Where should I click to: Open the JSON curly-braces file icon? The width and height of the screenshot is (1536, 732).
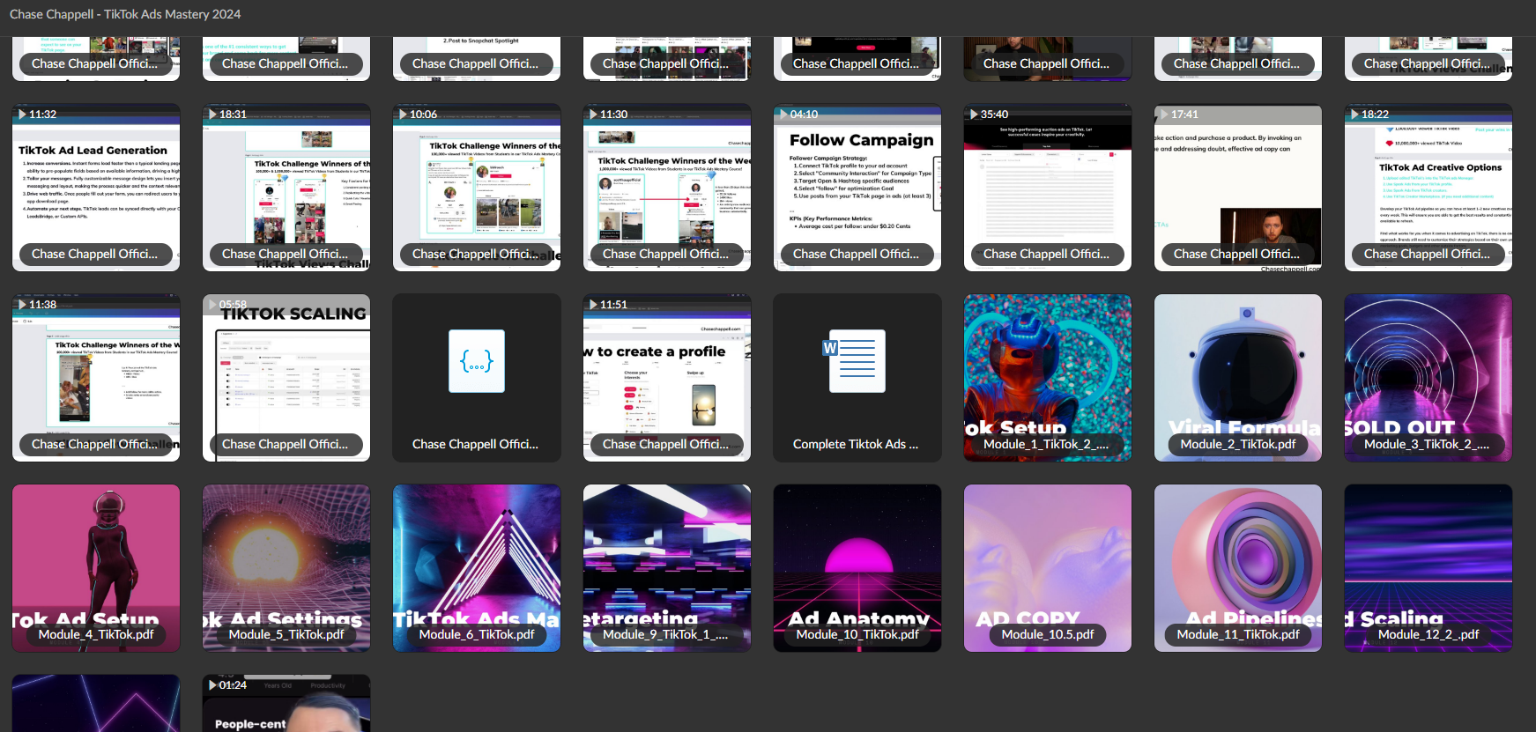click(x=477, y=361)
